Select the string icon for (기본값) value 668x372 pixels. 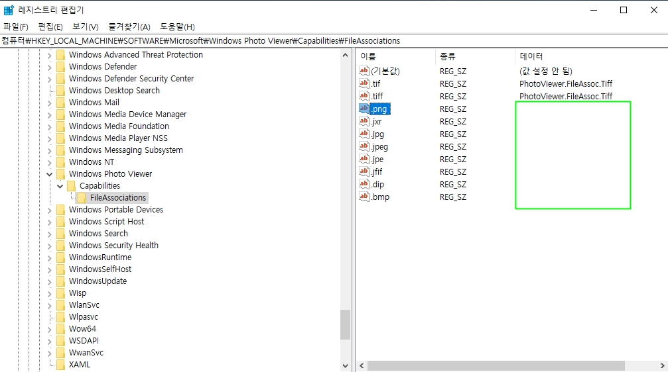[x=364, y=71]
